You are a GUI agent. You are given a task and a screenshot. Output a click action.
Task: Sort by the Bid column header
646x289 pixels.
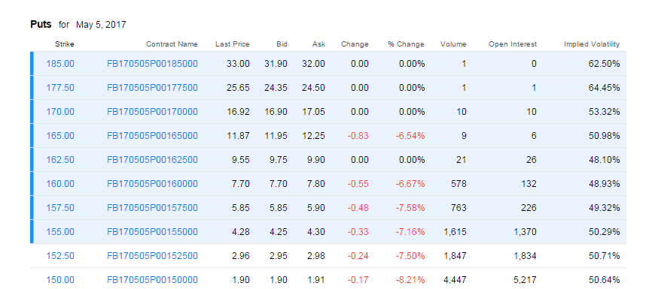point(282,44)
